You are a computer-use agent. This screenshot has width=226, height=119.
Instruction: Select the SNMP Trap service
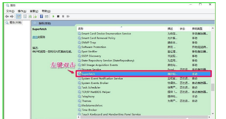89,42
